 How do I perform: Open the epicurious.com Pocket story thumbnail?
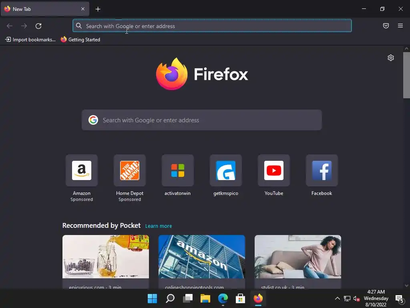coord(106,257)
